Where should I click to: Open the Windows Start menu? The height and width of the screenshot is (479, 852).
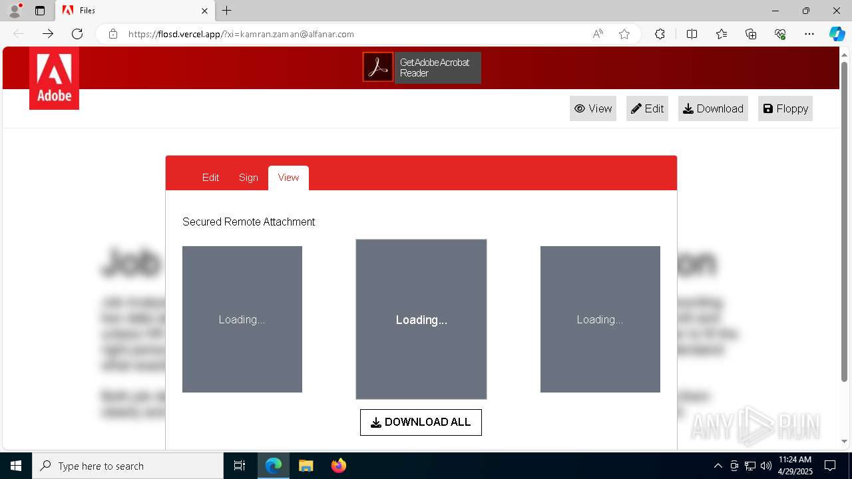16,466
